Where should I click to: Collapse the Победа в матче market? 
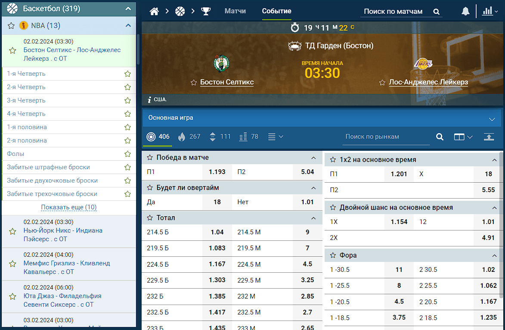313,158
